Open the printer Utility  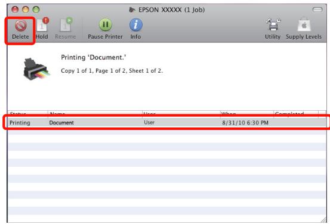click(273, 29)
